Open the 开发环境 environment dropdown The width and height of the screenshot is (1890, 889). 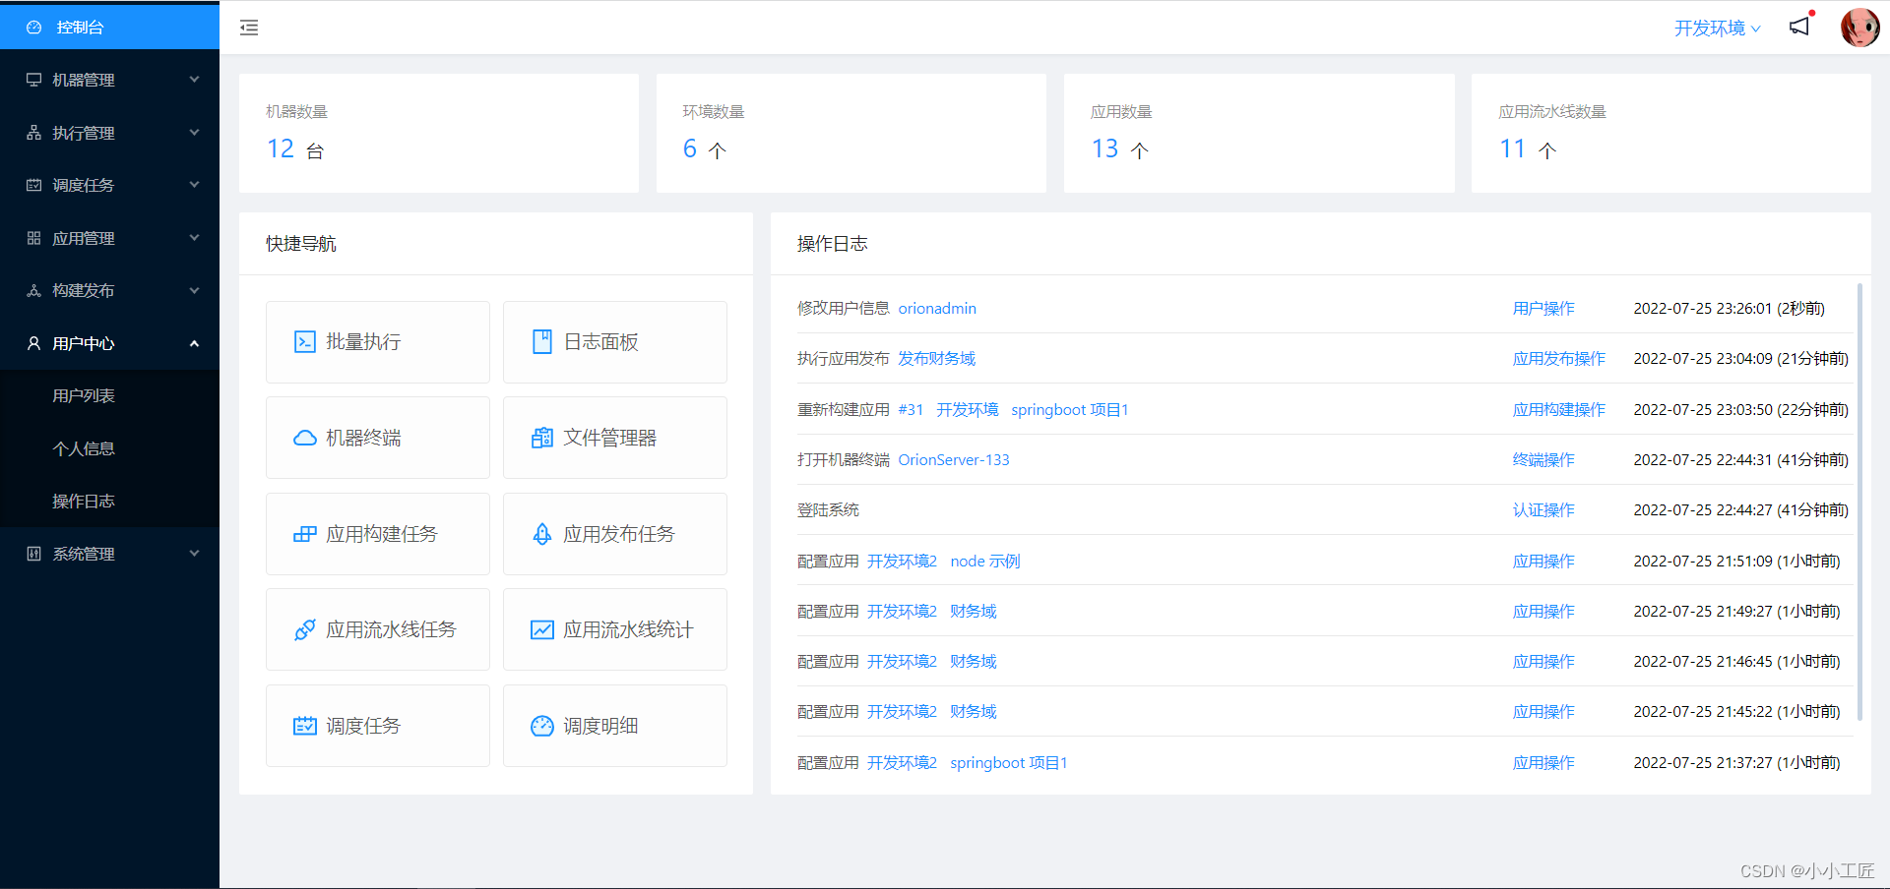click(1717, 28)
